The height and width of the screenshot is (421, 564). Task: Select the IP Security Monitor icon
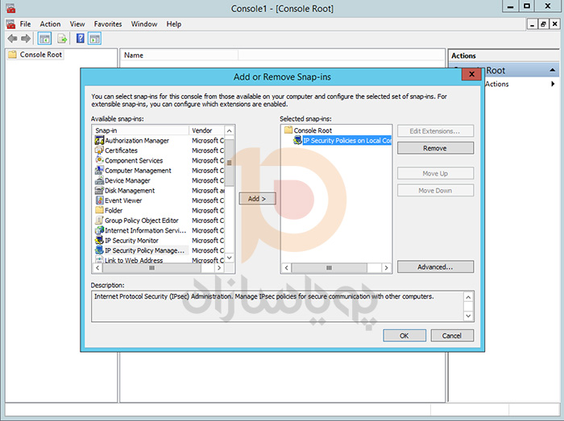tap(99, 241)
